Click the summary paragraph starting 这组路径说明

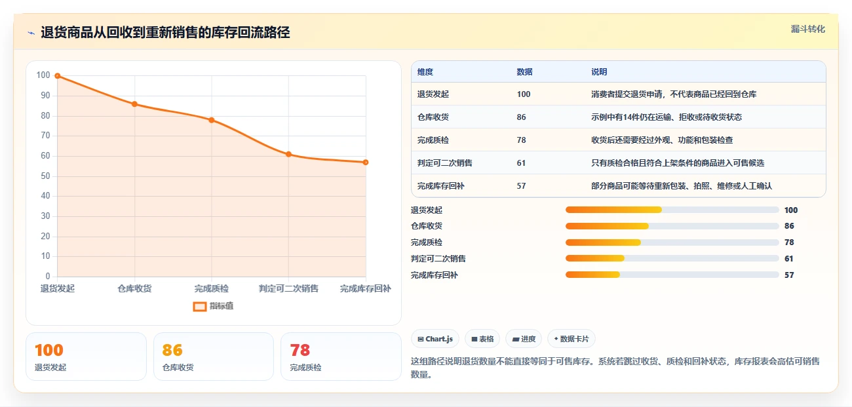[615, 368]
